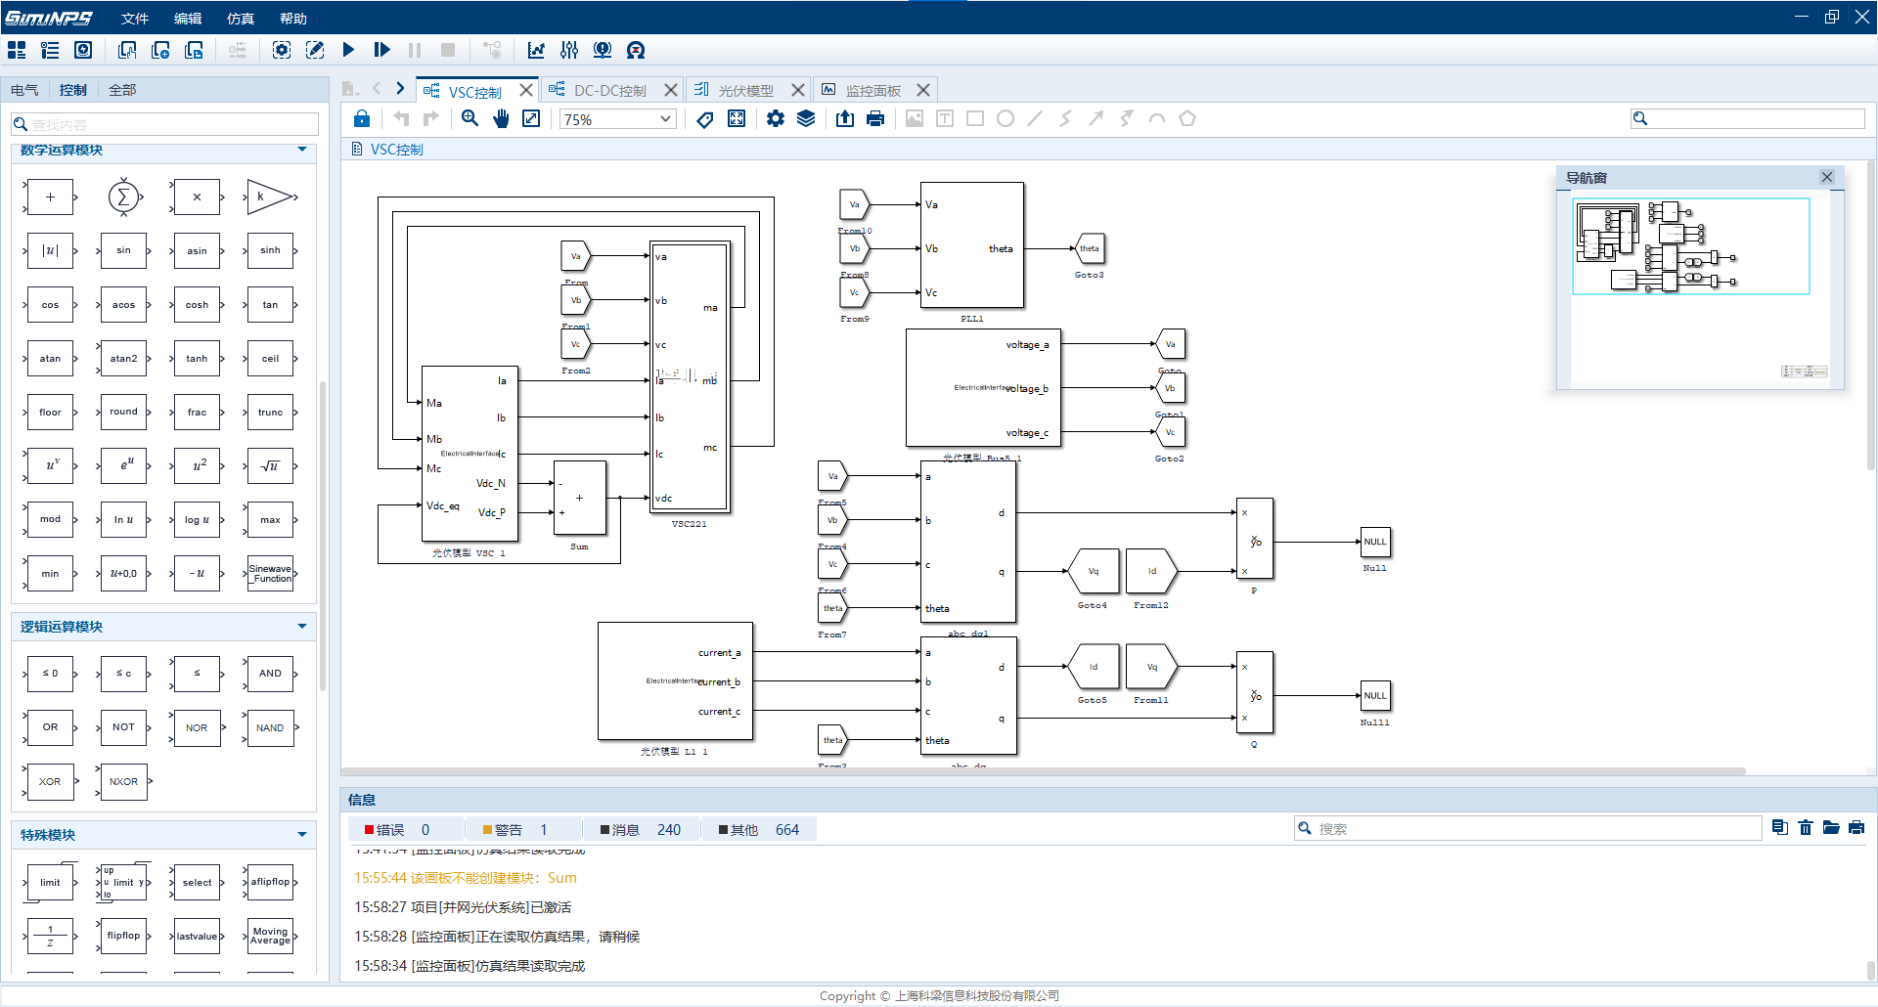
Task: Collapse the 逻辑运算模块 section
Action: 302,627
